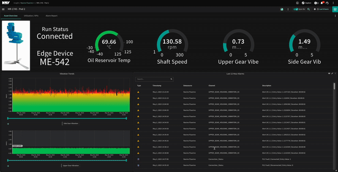Click the Side Gear chart range slider right handle

click(126, 118)
